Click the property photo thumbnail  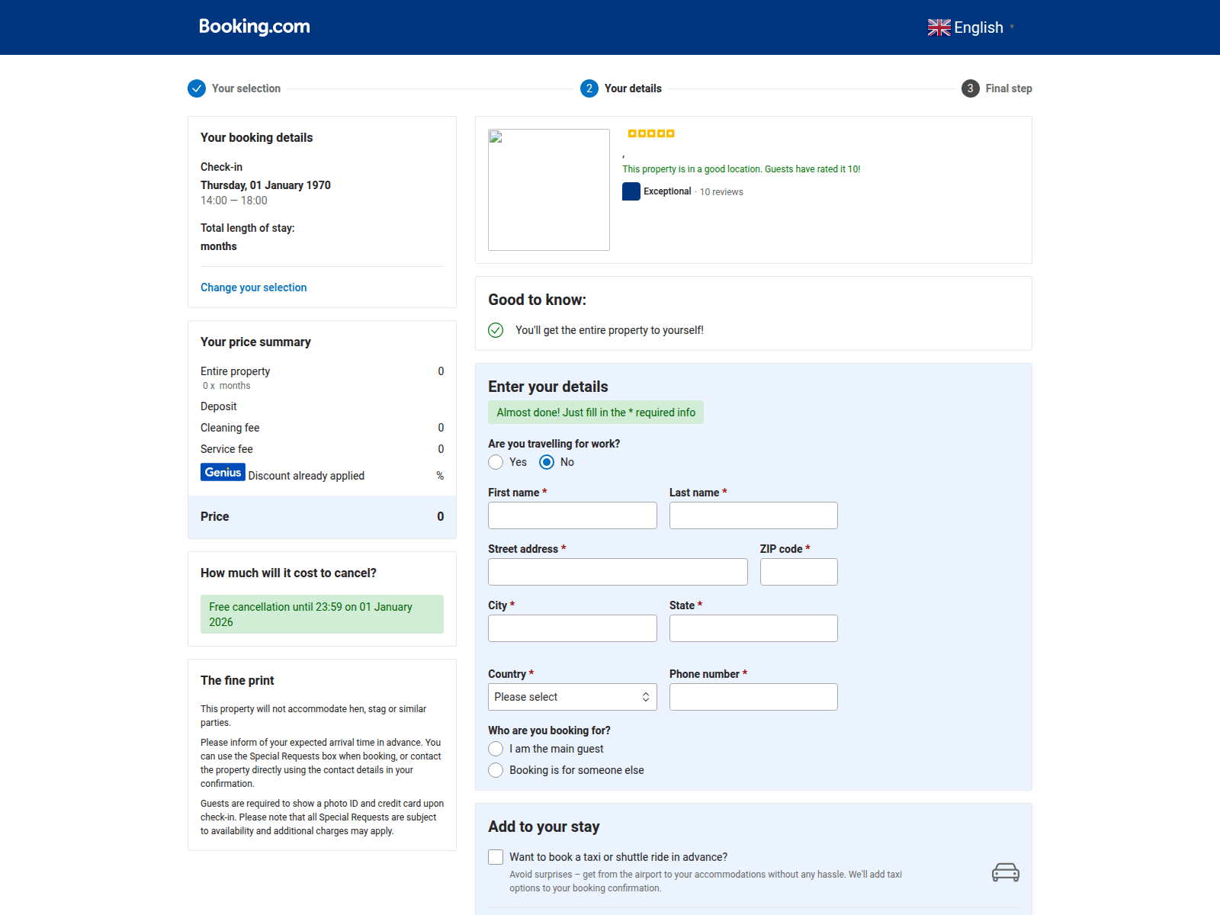coord(549,190)
